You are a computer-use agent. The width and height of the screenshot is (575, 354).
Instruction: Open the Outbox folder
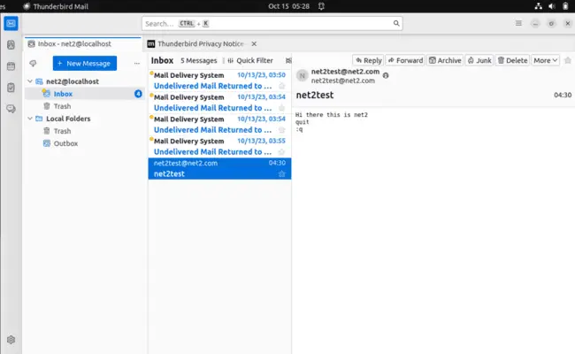(x=85, y=143)
